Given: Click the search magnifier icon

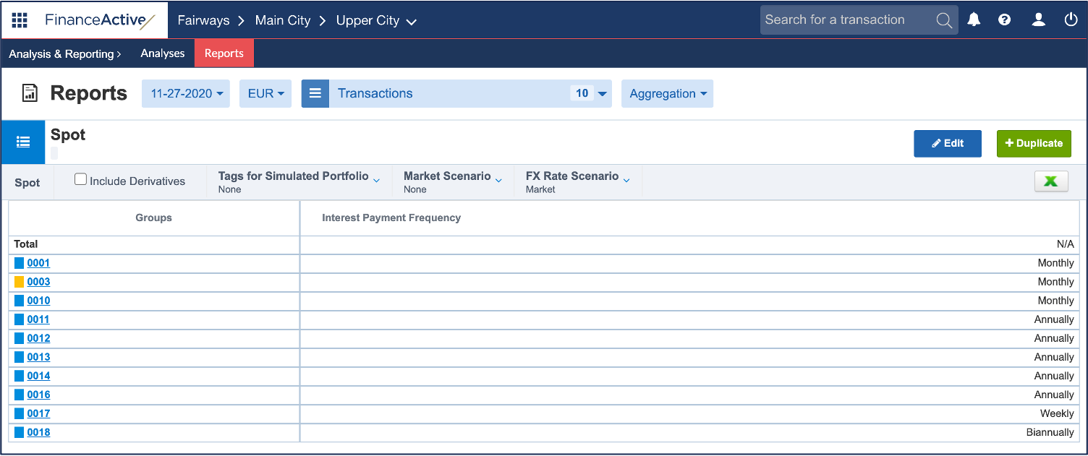Looking at the screenshot, I should tap(943, 20).
